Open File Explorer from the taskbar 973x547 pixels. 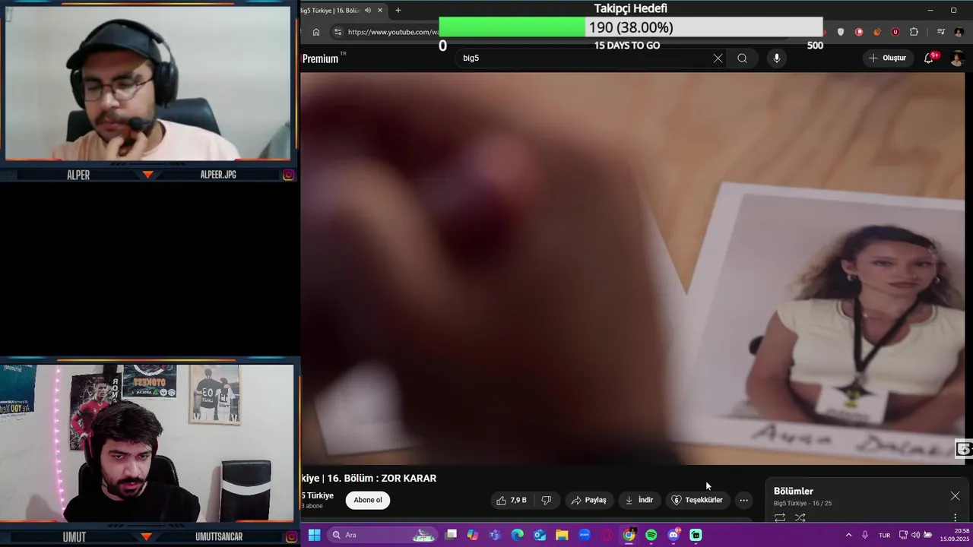tap(562, 535)
